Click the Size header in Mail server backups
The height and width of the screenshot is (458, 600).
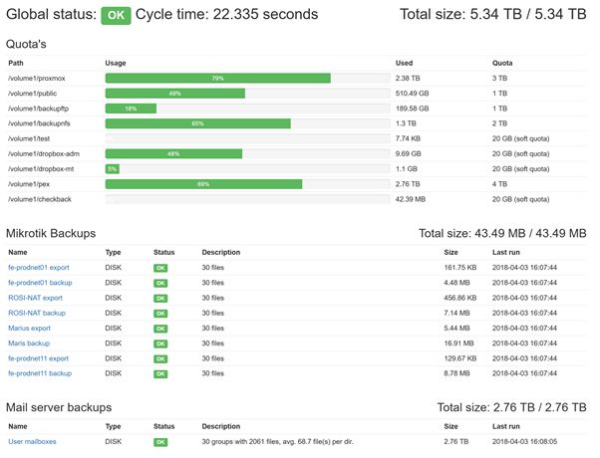click(x=451, y=425)
